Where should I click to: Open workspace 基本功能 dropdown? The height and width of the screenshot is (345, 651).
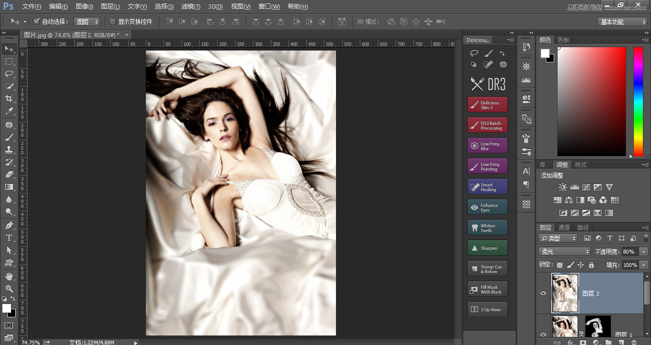pos(622,22)
